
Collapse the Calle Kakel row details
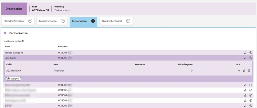point(251,58)
